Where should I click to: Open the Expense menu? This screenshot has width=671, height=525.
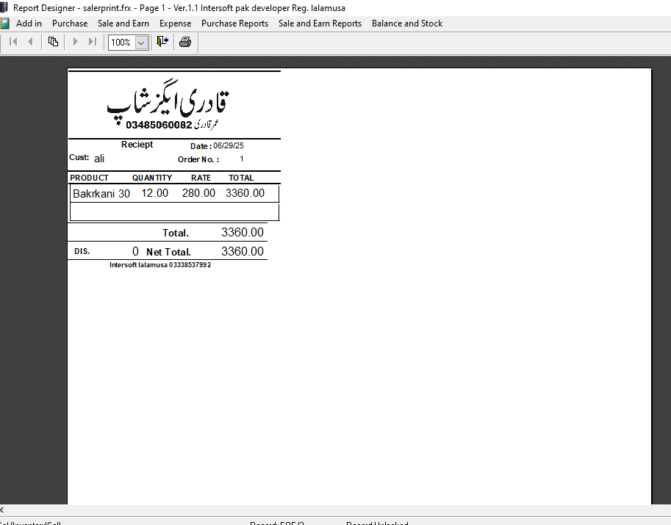coord(175,23)
